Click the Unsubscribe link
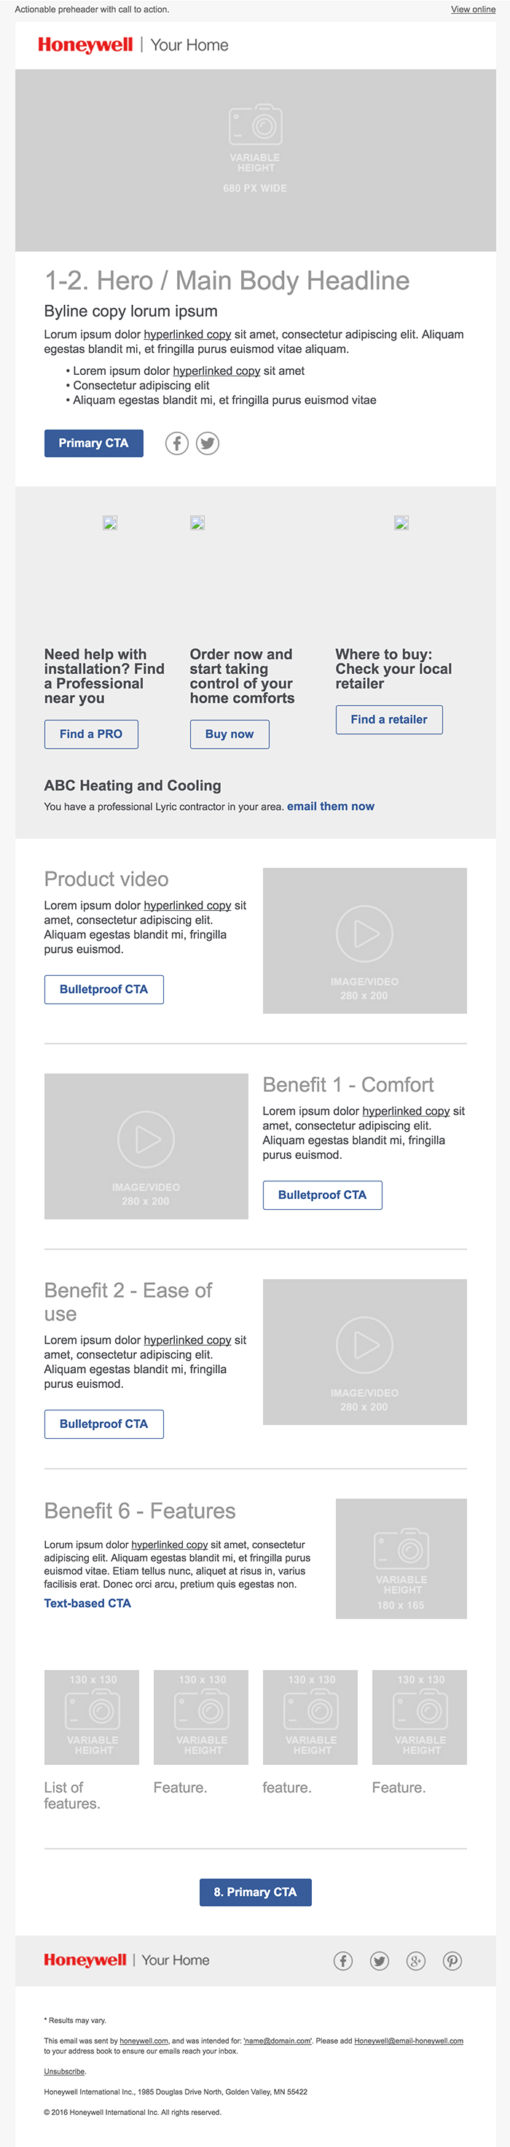This screenshot has height=2147, width=510. point(64,2071)
